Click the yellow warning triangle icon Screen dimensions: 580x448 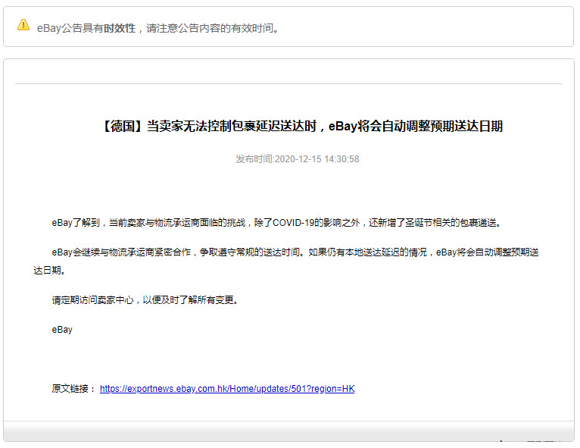coord(23,25)
